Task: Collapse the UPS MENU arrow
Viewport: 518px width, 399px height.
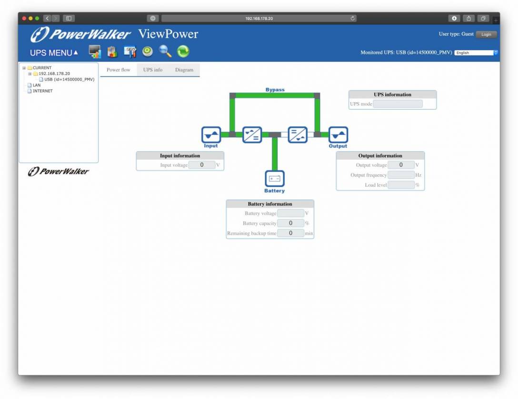Action: [x=76, y=53]
